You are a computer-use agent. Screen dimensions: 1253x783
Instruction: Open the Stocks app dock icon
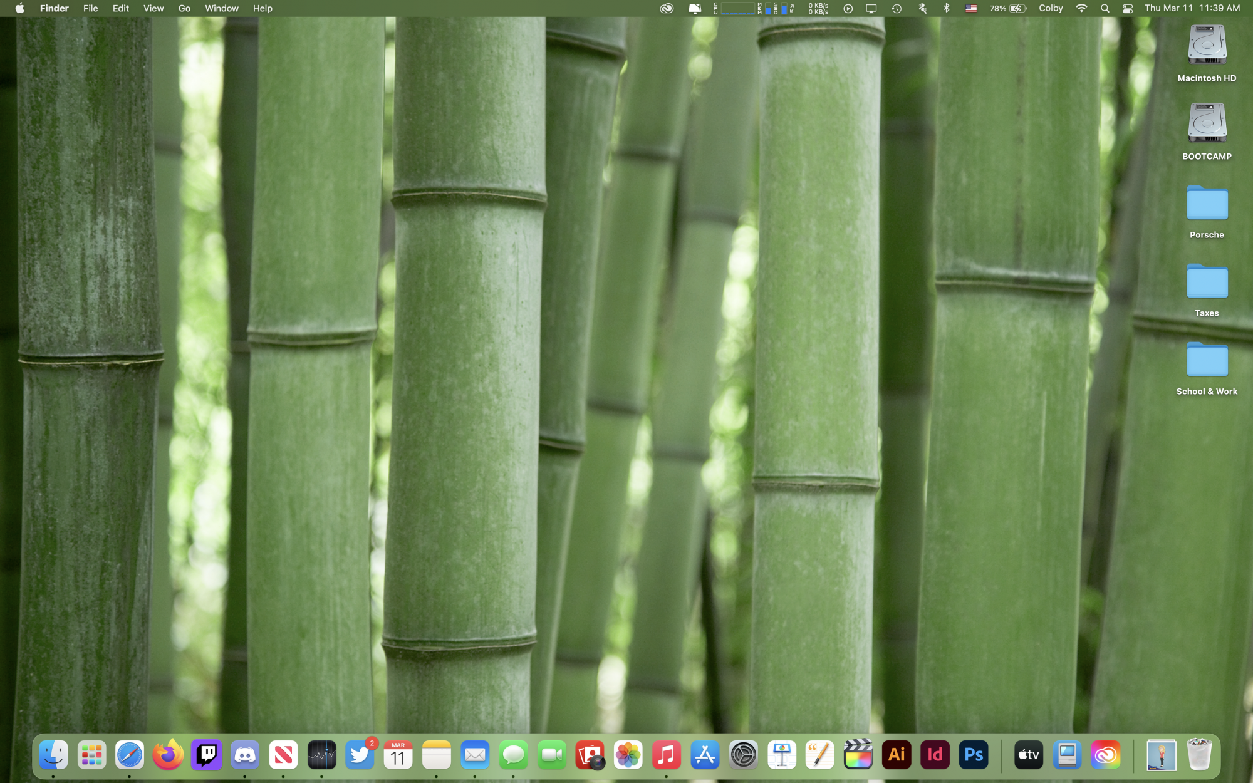pos(321,755)
